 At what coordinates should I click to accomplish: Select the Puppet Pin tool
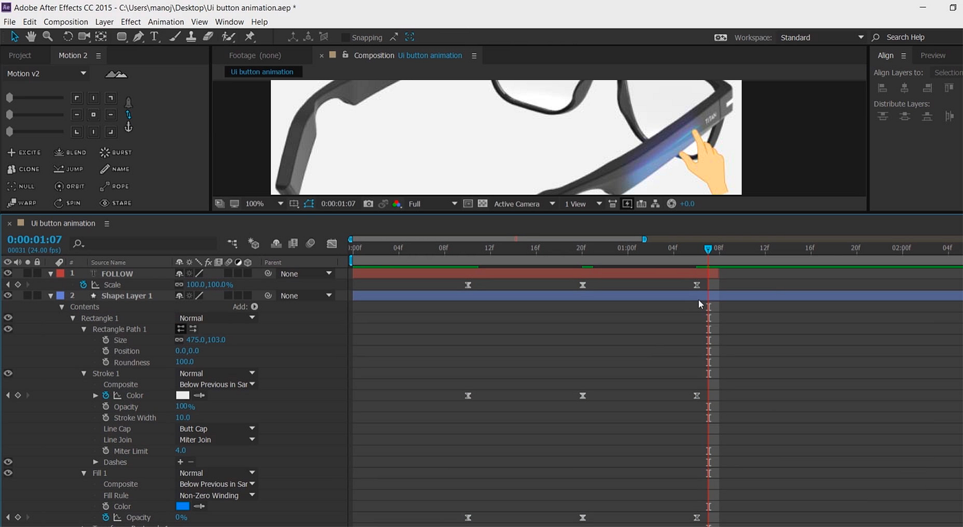(250, 36)
